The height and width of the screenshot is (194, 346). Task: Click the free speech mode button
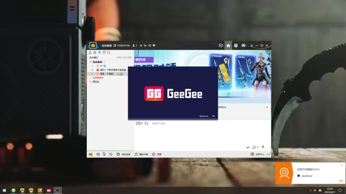point(123,154)
